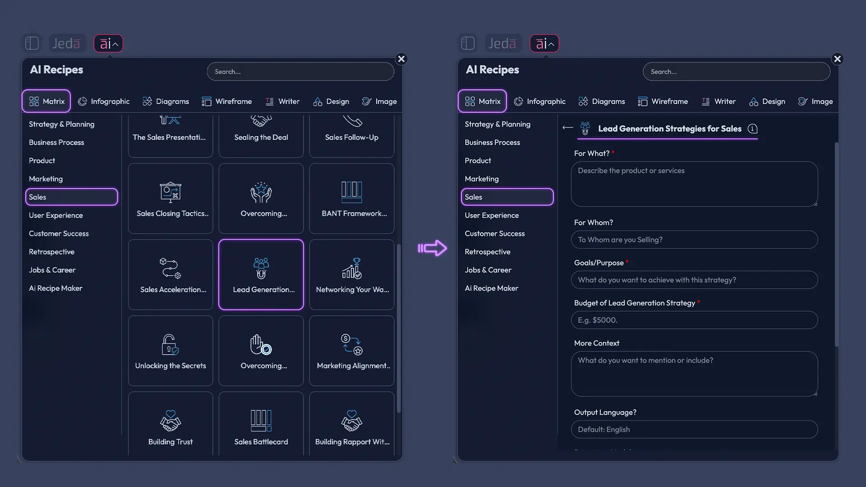The height and width of the screenshot is (487, 866).
Task: Click the Jeda logo in left window
Action: 67,43
